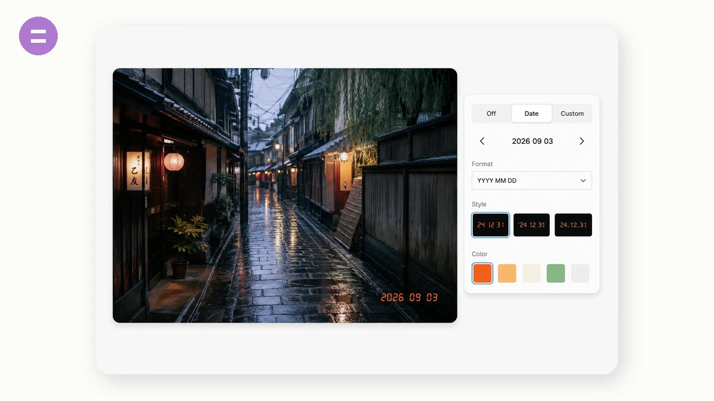The image size is (714, 401).
Task: Choose the dotted 24.12.31 style
Action: 573,225
